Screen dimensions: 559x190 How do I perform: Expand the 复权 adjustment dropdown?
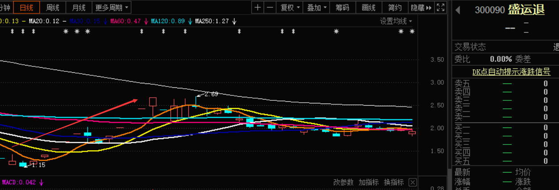pos(289,8)
